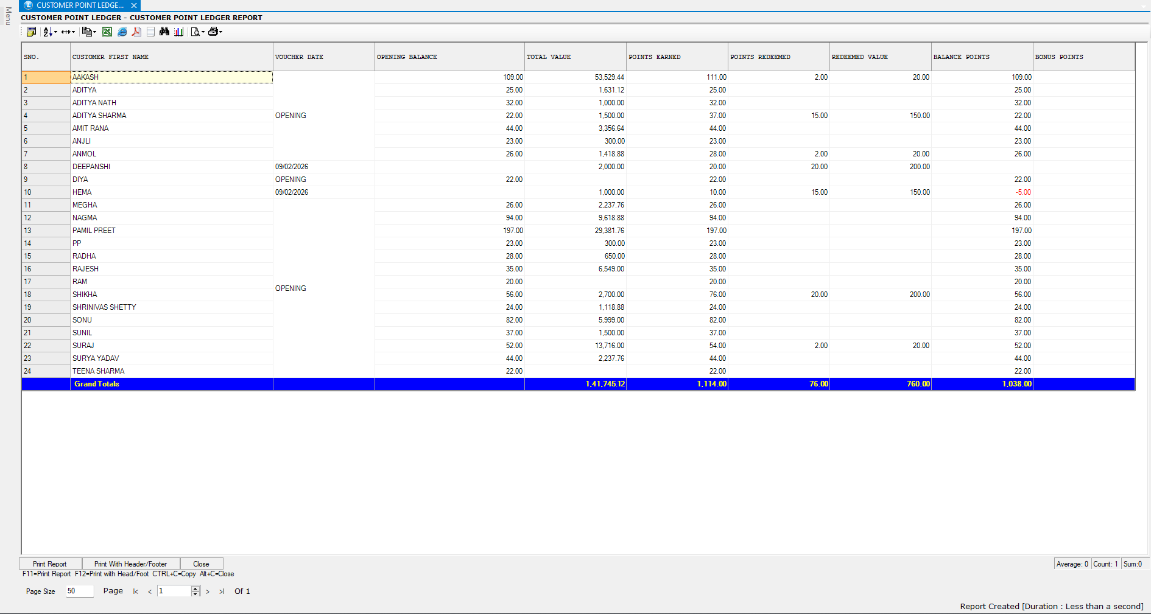Open the print preview dropdown arrow
Image resolution: width=1151 pixels, height=614 pixels.
pyautogui.click(x=203, y=32)
